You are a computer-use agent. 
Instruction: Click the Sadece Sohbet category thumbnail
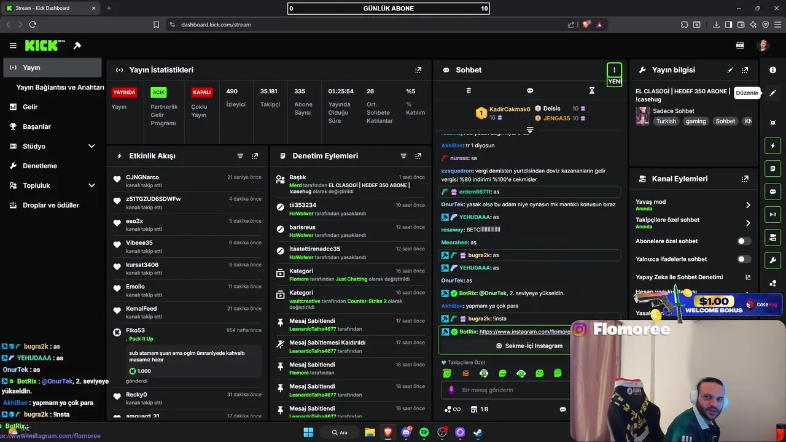(x=642, y=116)
